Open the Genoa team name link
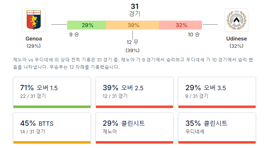The image size is (267, 148). (x=34, y=39)
